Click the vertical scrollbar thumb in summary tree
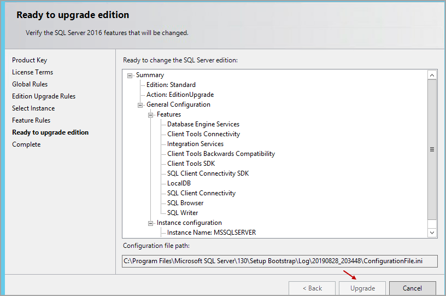Screen dimensions: 446x296 (432, 150)
